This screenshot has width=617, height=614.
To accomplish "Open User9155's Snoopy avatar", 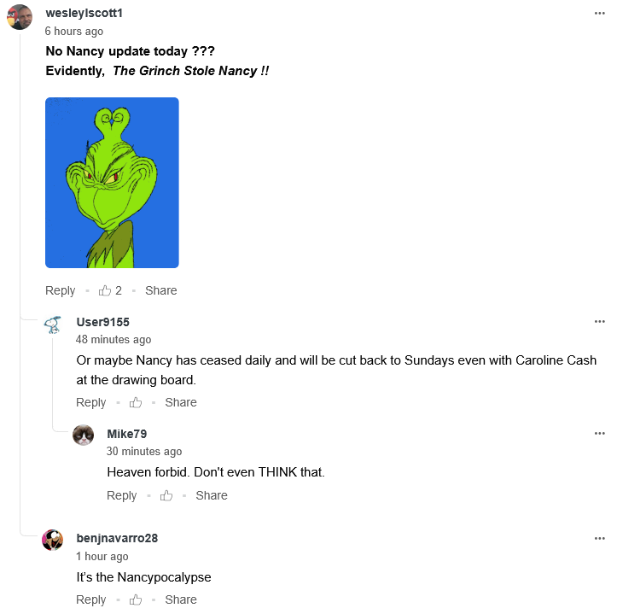I will [x=53, y=325].
